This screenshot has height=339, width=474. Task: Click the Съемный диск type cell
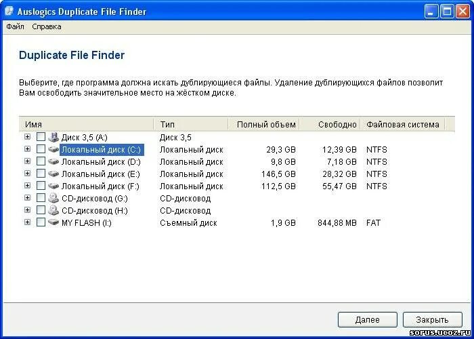pos(188,223)
